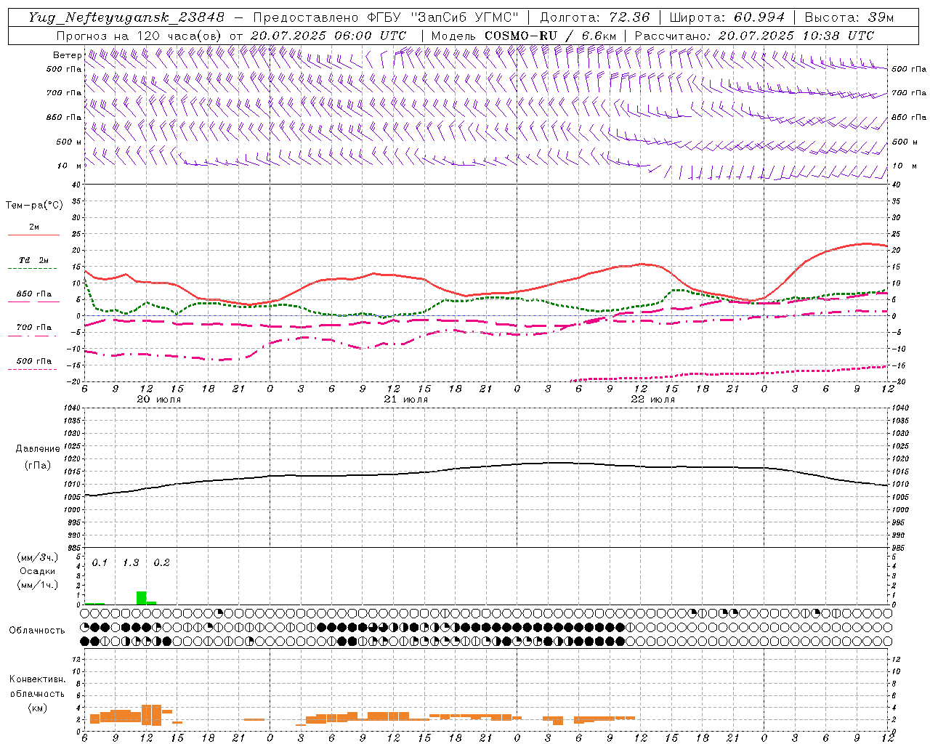This screenshot has height=744, width=930.
Task: Click the '700 гПа' legend entry in temperature panel
Action: tap(33, 328)
